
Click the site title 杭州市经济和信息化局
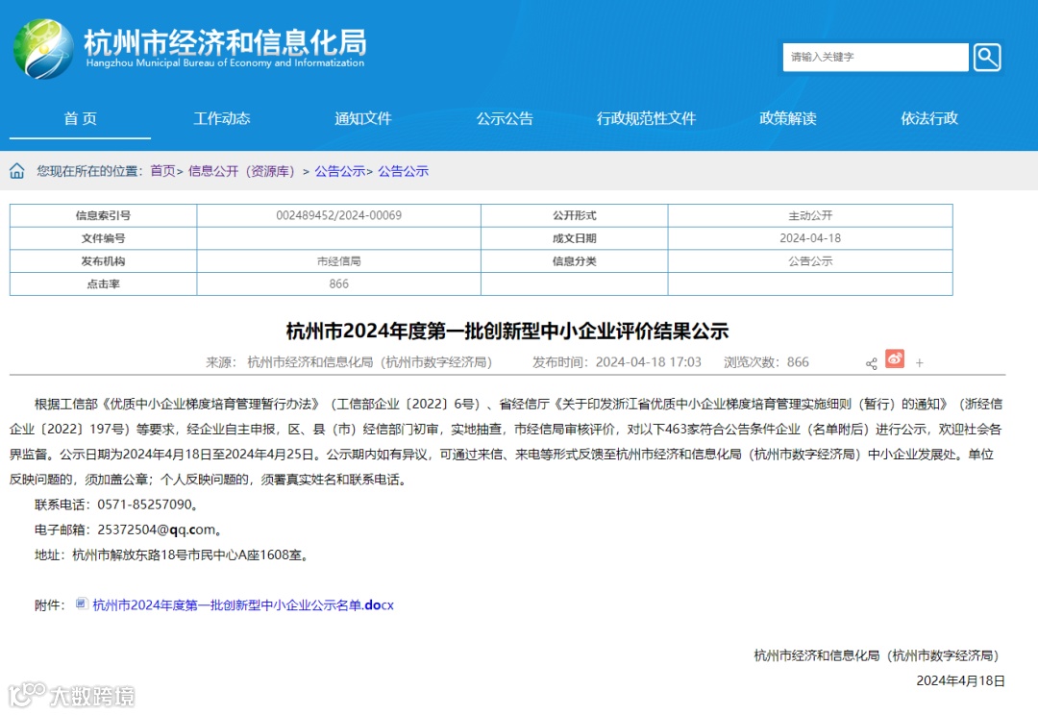click(x=226, y=41)
